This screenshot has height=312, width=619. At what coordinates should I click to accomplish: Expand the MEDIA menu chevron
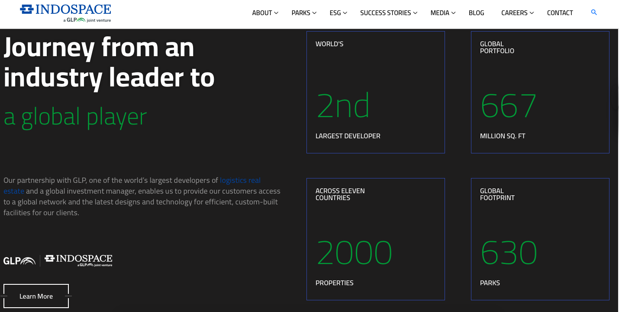click(x=454, y=13)
